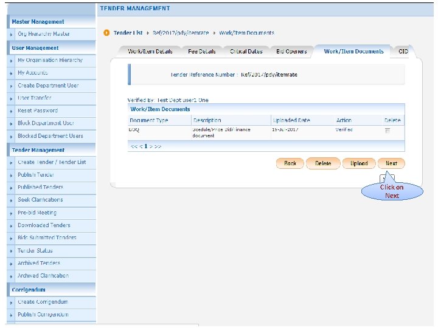Click orange bullet icon before Tender List breadcrumb

click(x=106, y=33)
